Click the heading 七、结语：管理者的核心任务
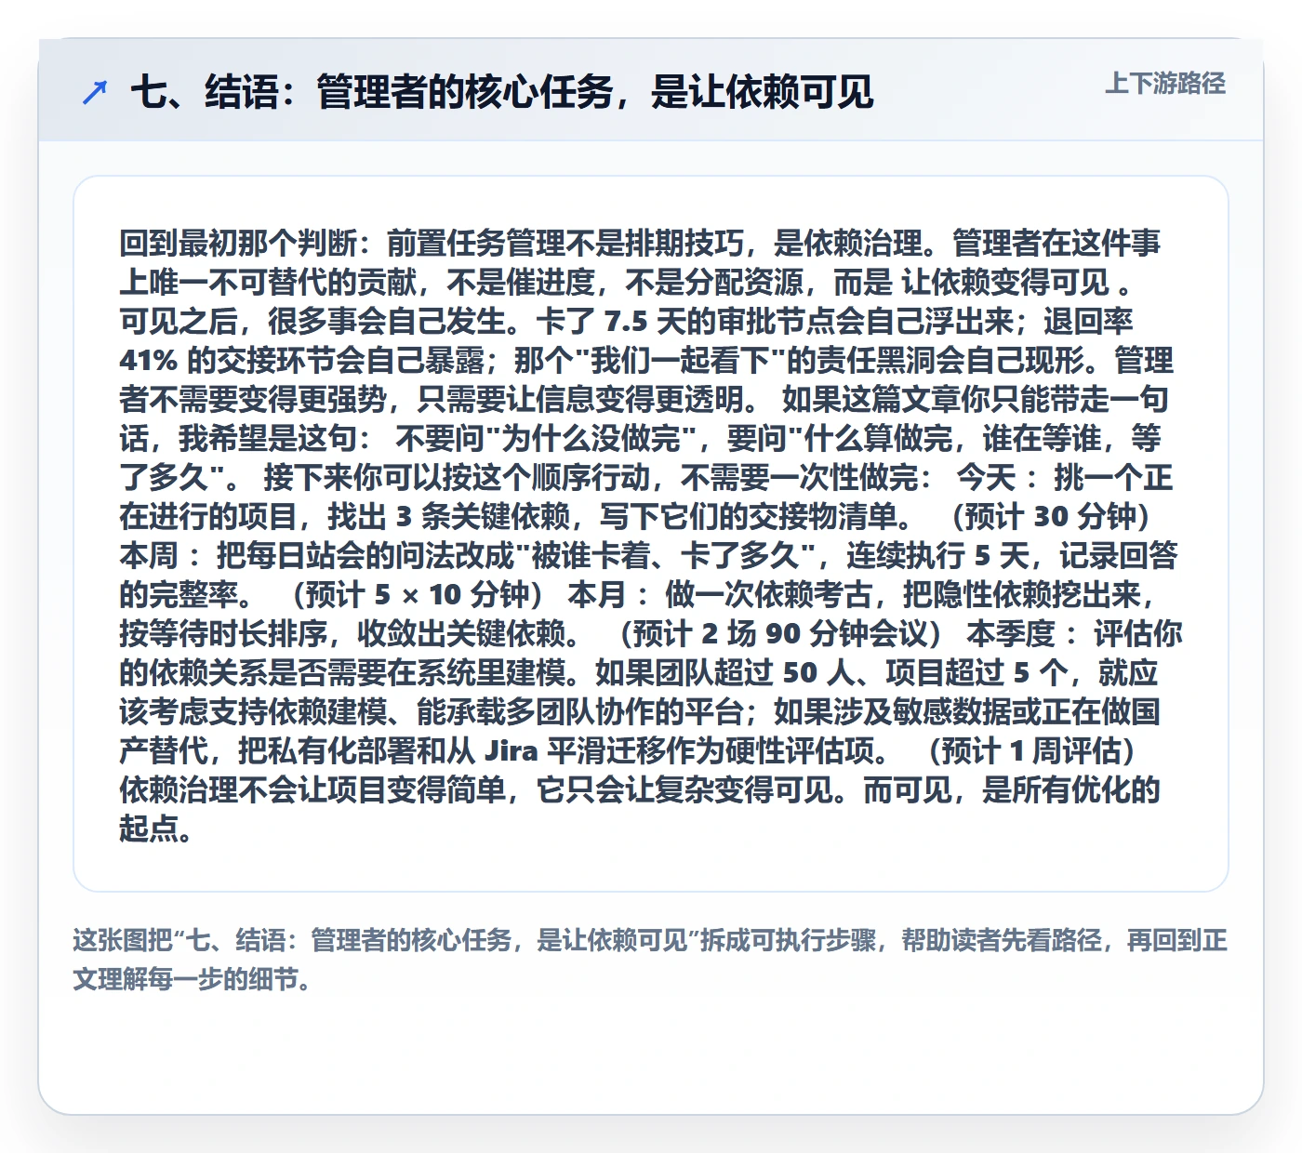 pyautogui.click(x=502, y=91)
